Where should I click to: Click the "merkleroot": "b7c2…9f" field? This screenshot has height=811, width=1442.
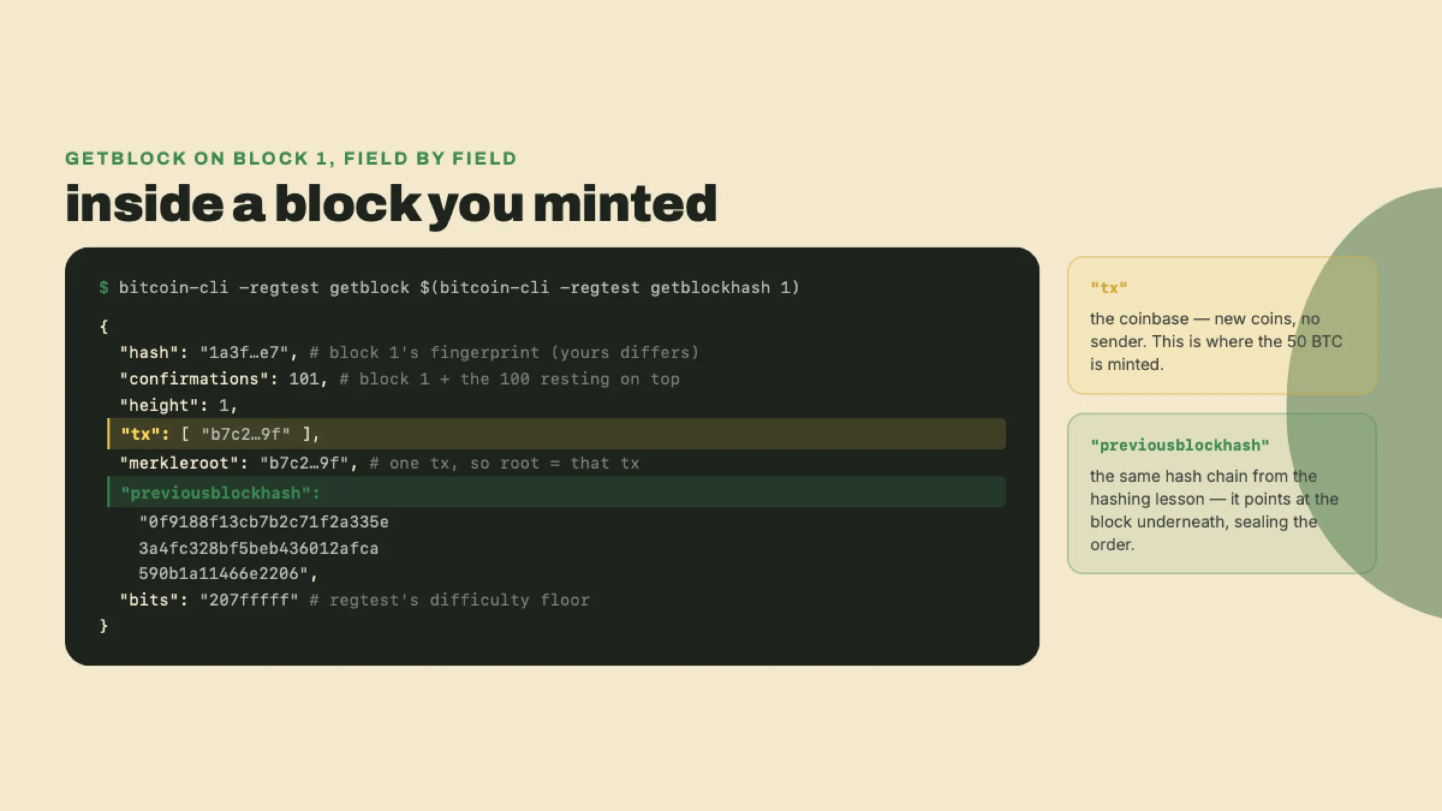point(239,463)
